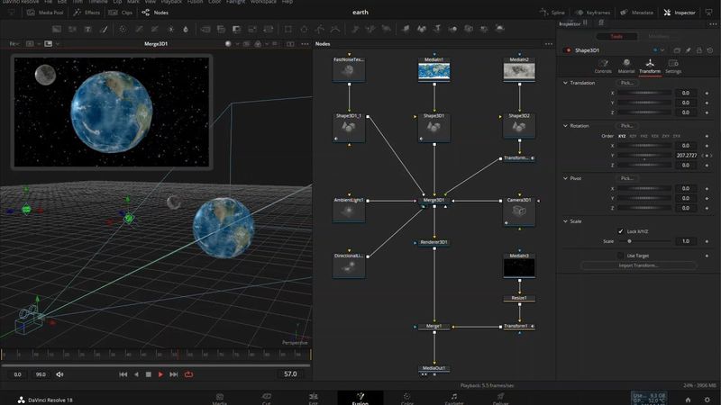Open the Nodes panel three-dot menu
Image resolution: width=721 pixels, height=405 pixels.
[x=549, y=43]
